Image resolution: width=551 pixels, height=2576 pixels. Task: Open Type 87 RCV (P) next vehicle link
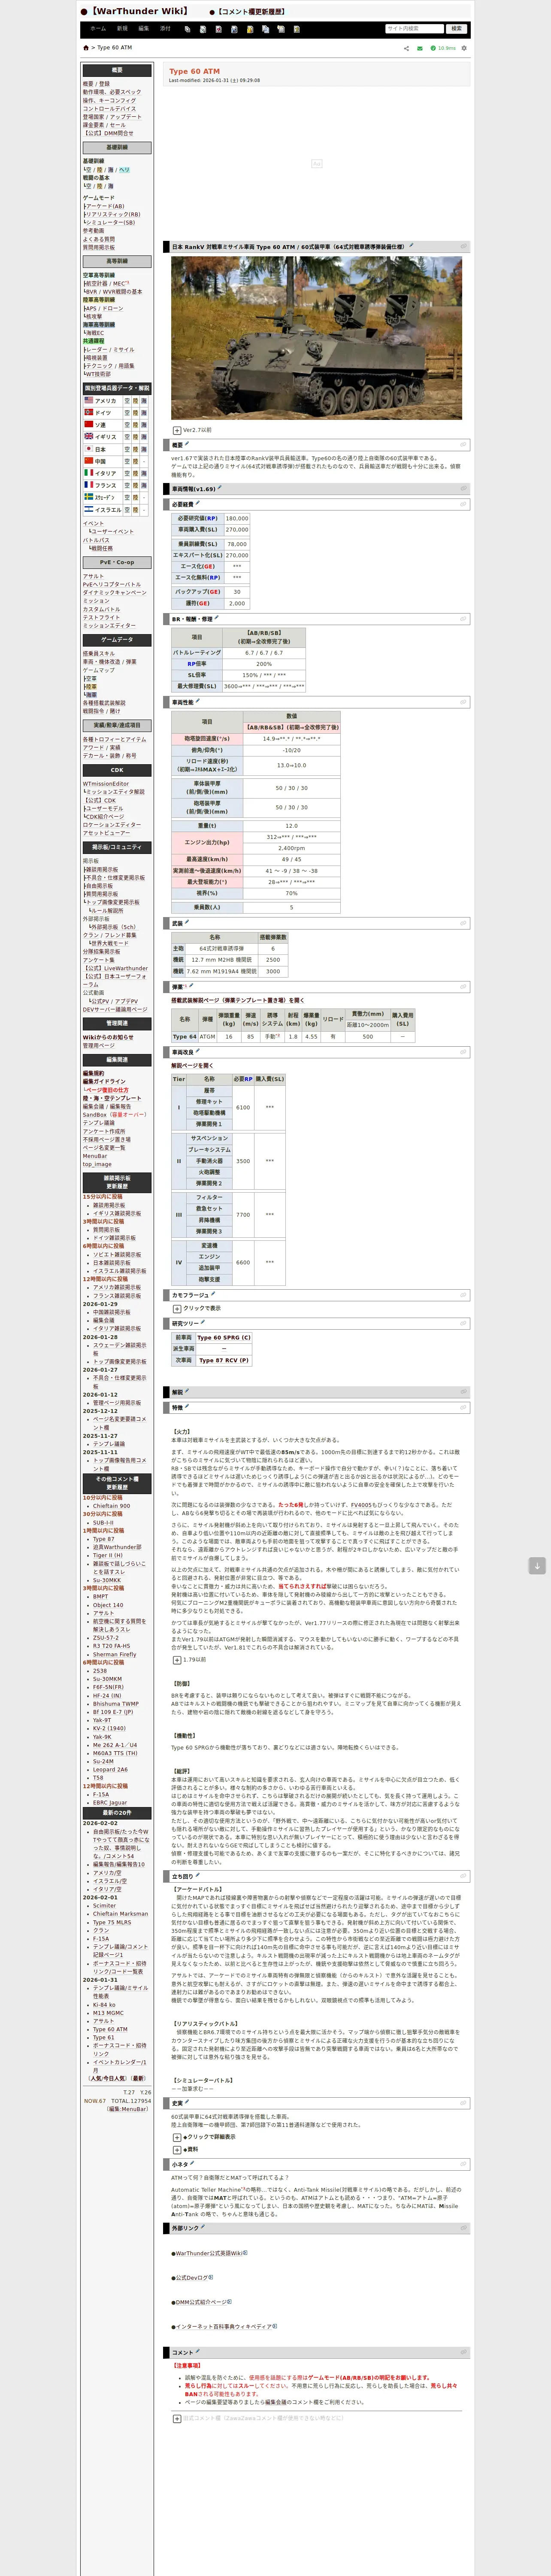(223, 1360)
